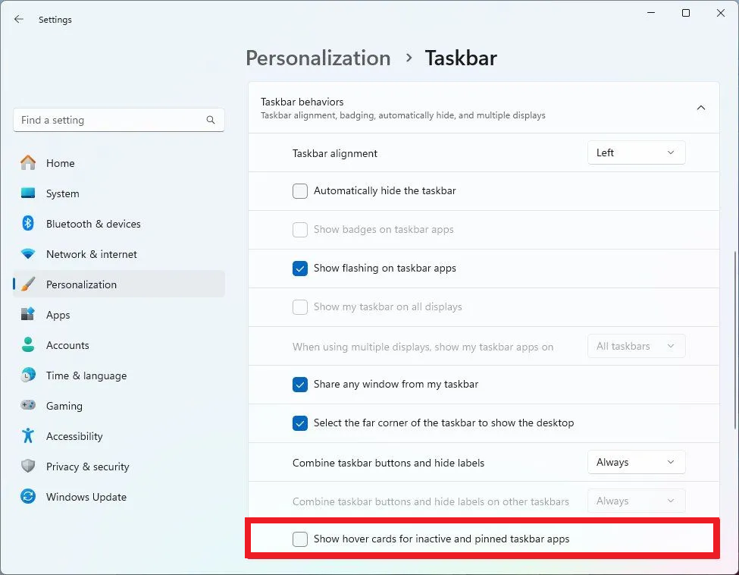Toggle Show badges on taskbar apps checkbox
Screen dimensions: 739x575
(299, 230)
